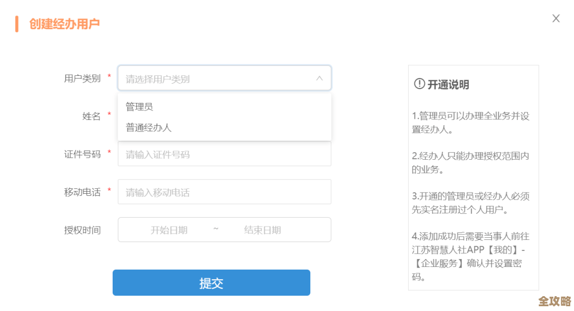Screen dimensions: 574x311
Task: Open the 用户类别 user type dropdown
Action: pos(223,78)
